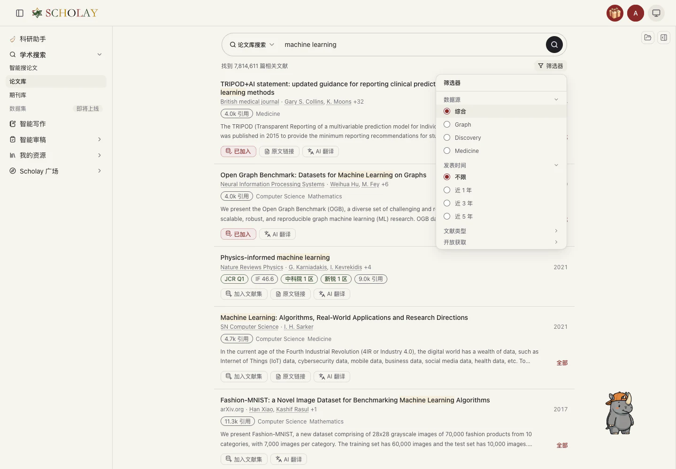
Task: Select the Medicine data source radio
Action: tap(447, 151)
